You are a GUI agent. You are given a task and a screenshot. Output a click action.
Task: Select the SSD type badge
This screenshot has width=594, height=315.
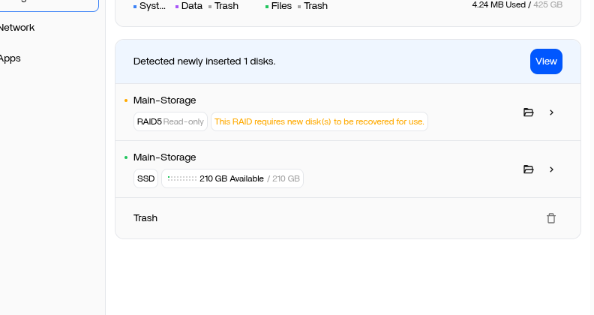(145, 178)
